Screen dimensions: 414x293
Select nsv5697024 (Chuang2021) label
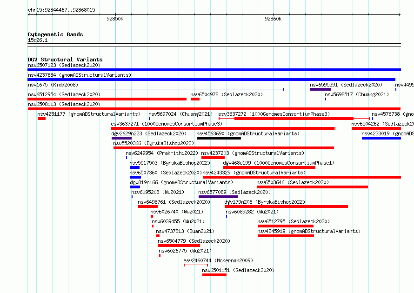[x=180, y=114]
